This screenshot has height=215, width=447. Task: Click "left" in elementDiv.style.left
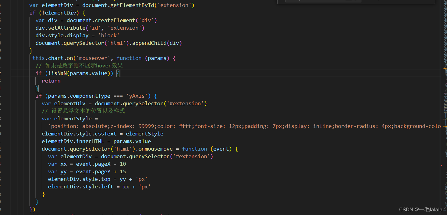[107, 187]
